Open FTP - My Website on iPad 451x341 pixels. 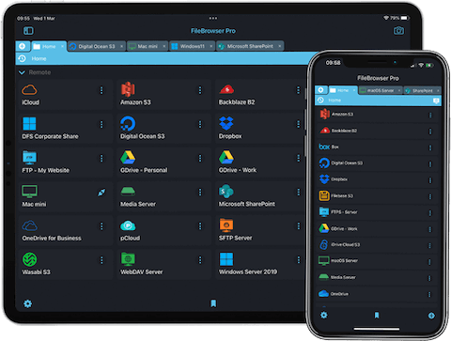point(66,163)
